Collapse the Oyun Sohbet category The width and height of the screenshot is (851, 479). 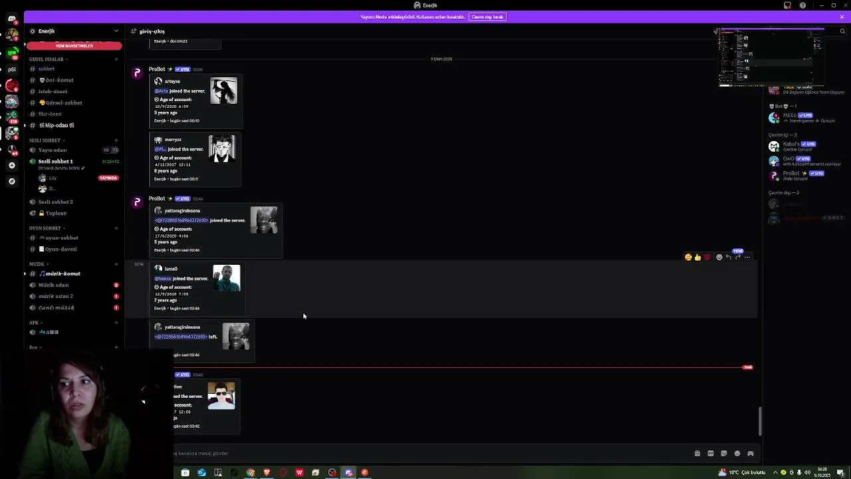pyautogui.click(x=45, y=228)
